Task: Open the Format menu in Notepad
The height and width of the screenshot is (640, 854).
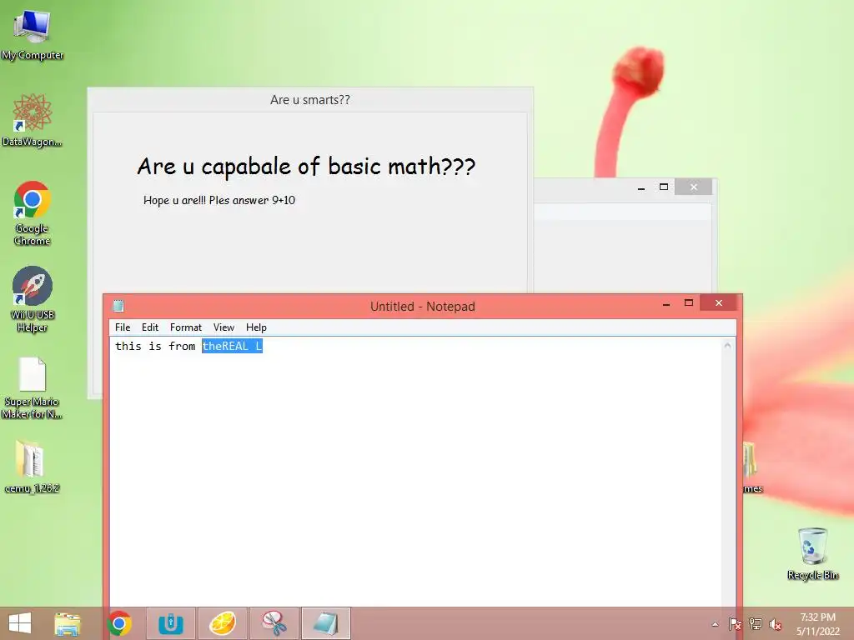Action: 186,327
